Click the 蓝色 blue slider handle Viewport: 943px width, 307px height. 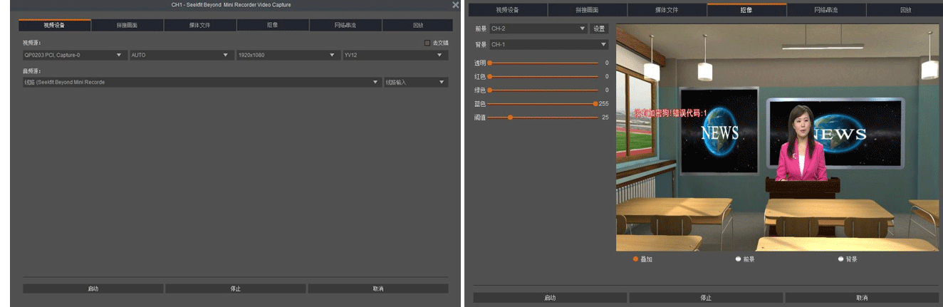click(595, 103)
